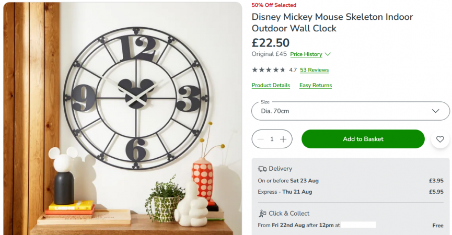Decrease quantity with the minus icon

coord(261,139)
